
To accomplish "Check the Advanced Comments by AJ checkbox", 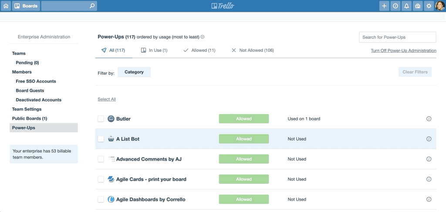I will (101, 159).
